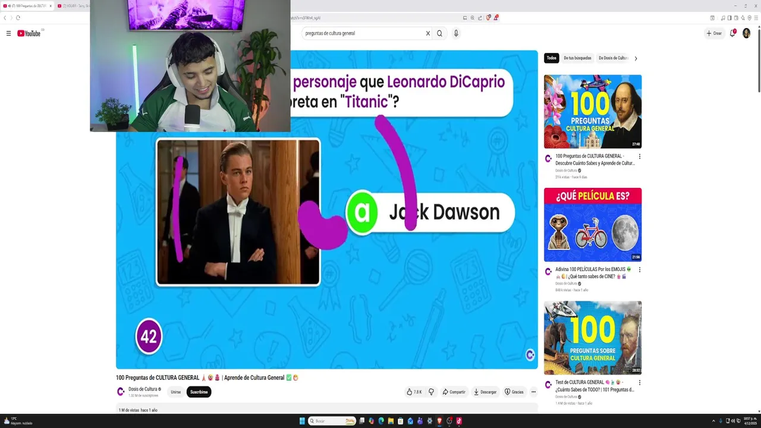The height and width of the screenshot is (428, 761).
Task: Switch to the second browser tab
Action: click(x=73, y=6)
